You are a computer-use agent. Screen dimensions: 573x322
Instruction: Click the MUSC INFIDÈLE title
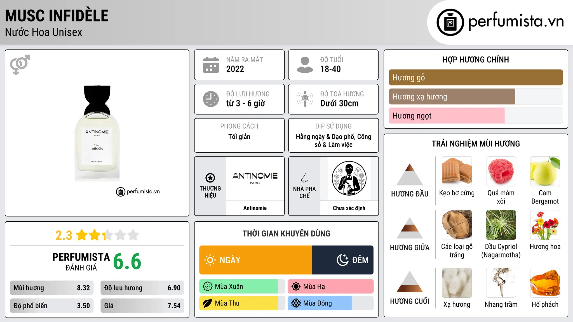(x=57, y=16)
